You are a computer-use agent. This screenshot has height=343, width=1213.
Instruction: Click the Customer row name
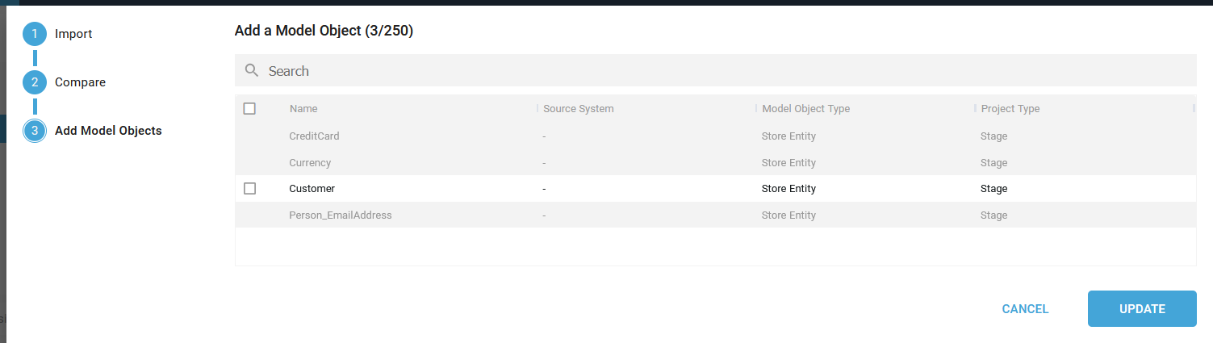312,188
